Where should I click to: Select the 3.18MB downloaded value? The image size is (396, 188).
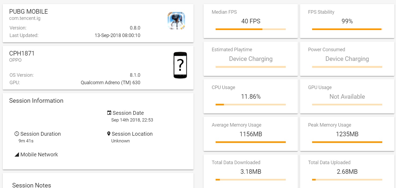pyautogui.click(x=251, y=172)
